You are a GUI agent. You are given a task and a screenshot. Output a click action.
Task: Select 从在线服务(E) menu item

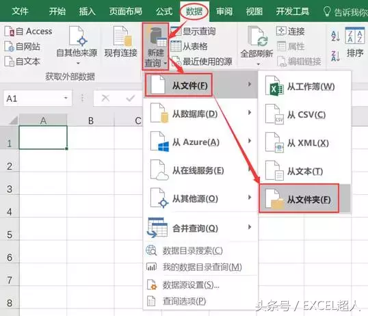200,170
